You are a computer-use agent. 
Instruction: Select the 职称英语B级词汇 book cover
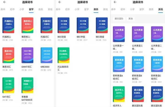coord(138,64)
